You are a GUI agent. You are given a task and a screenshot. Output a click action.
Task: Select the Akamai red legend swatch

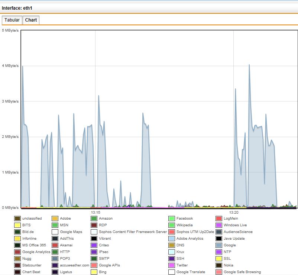(55, 245)
